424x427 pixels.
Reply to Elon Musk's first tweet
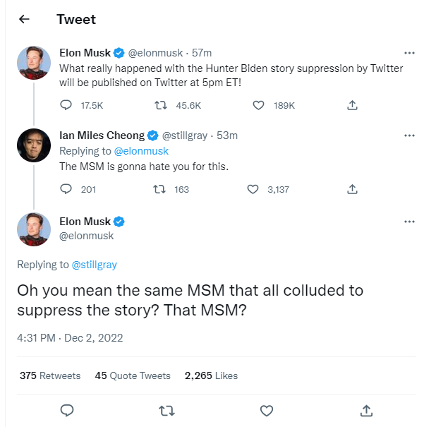[66, 105]
